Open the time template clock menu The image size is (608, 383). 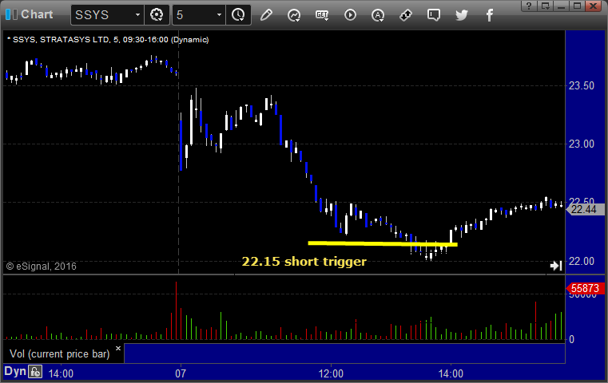point(238,15)
